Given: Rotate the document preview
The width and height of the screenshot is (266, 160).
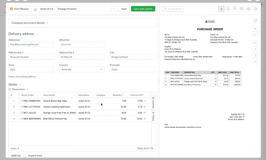Looking at the screenshot, I should tap(255, 21).
